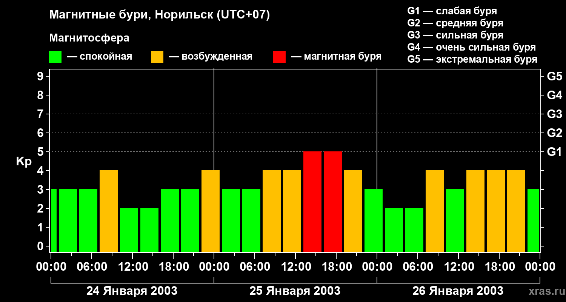Select the title 'Магнитные бури, Норильск (UTC+07)'
566x302 pixels.
pyautogui.click(x=160, y=15)
